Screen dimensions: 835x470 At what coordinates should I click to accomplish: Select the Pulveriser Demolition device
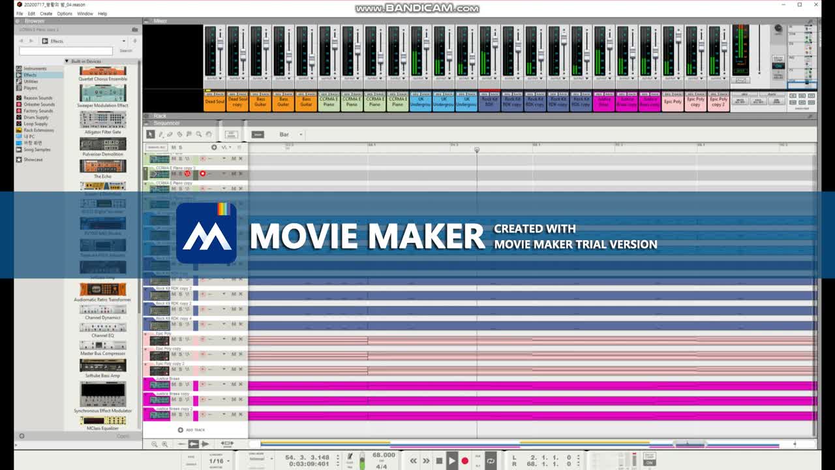(x=102, y=146)
